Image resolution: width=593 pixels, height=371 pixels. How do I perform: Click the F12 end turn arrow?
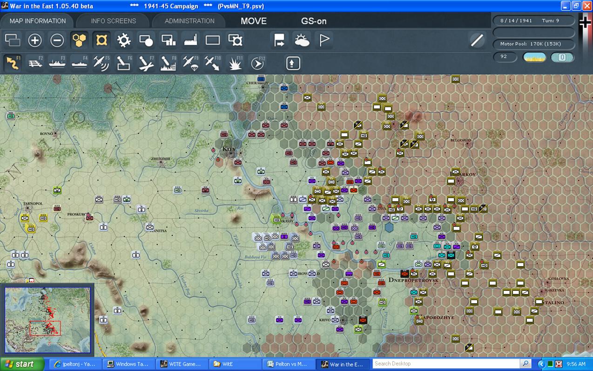pyautogui.click(x=257, y=63)
